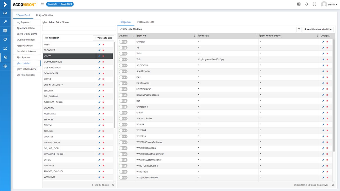Toggle the hamburger menu icon

(x=42, y=4)
